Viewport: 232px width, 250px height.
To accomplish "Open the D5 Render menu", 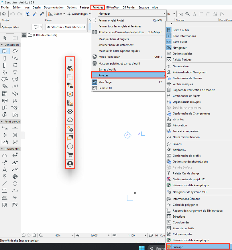I will pos(129,7).
